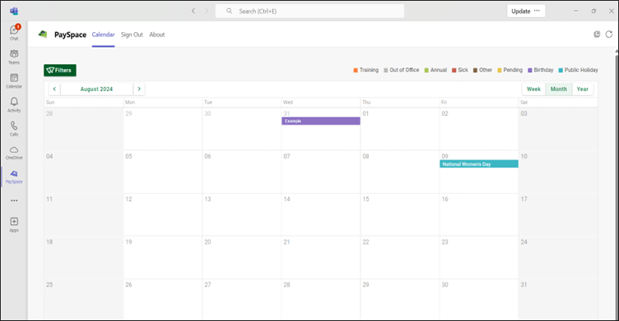
Task: Go back with the history back arrow
Action: pyautogui.click(x=193, y=11)
